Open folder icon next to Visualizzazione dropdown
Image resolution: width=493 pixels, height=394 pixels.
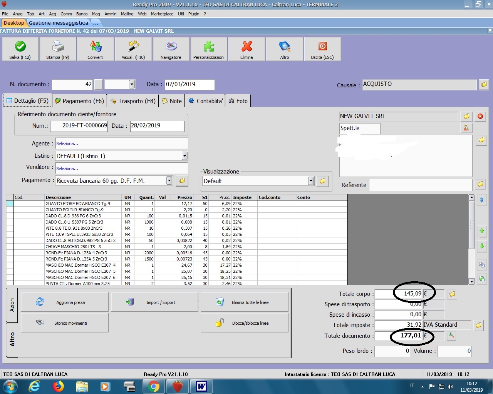click(x=322, y=181)
